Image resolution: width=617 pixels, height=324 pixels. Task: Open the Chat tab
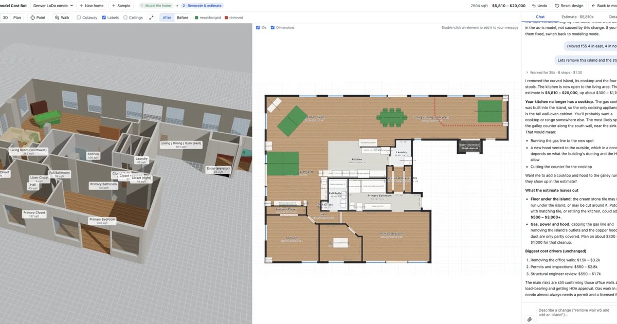coord(540,17)
